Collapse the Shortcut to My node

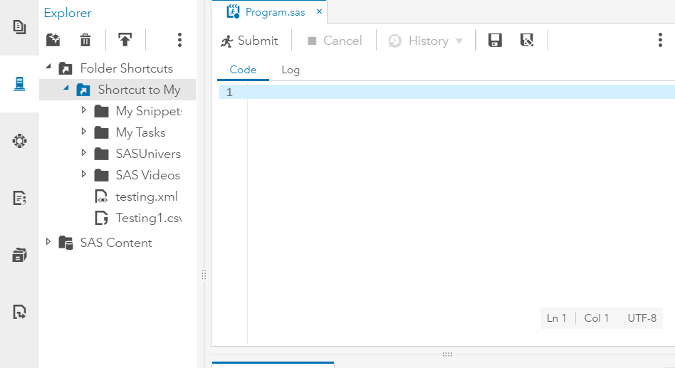tap(66, 88)
